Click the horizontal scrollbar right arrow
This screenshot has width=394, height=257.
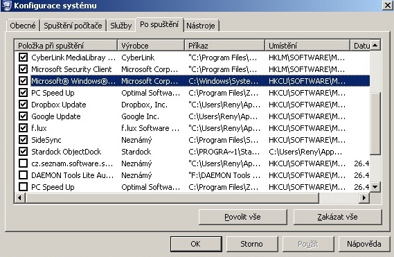pos(364,198)
